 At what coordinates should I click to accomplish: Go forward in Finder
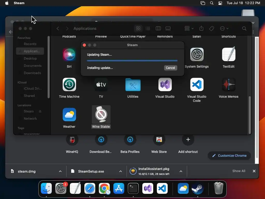pos(67,29)
